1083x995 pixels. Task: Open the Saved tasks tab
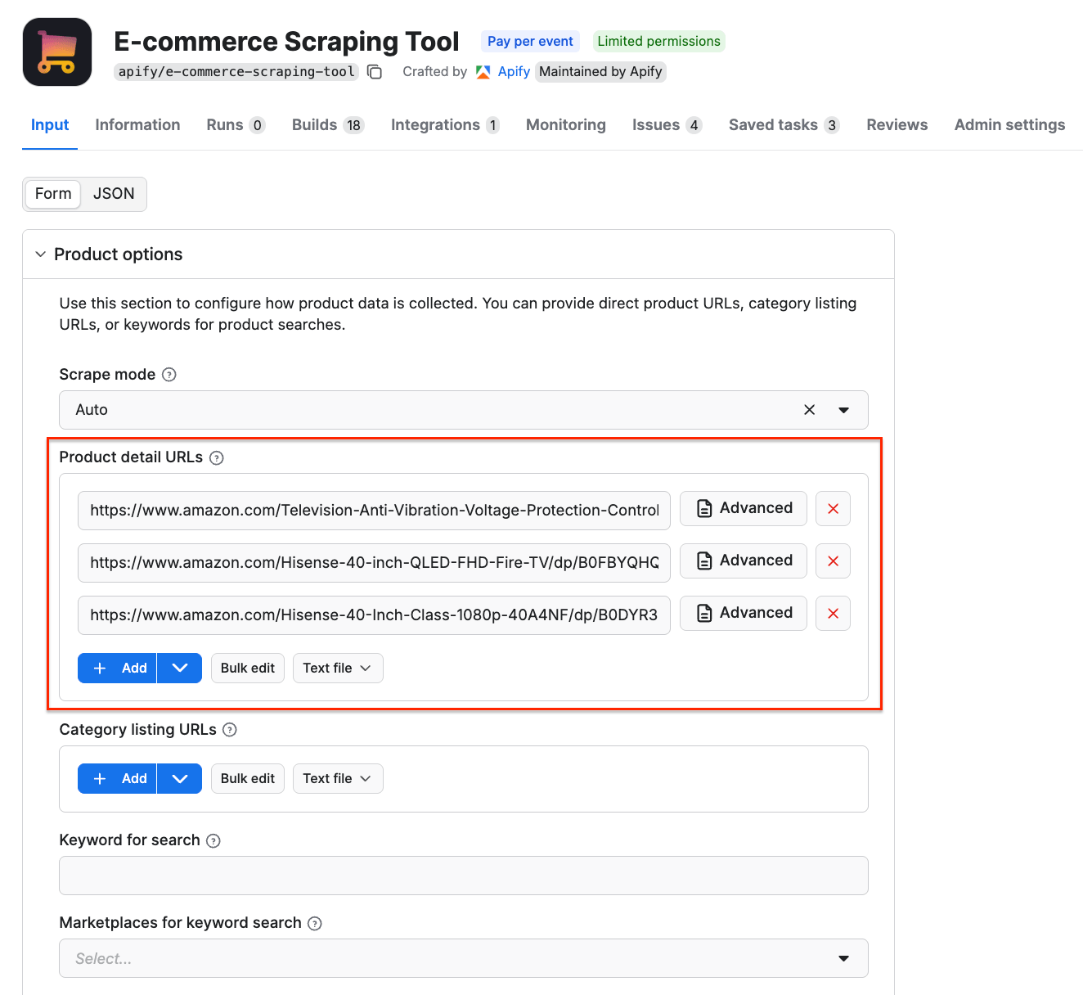(774, 124)
